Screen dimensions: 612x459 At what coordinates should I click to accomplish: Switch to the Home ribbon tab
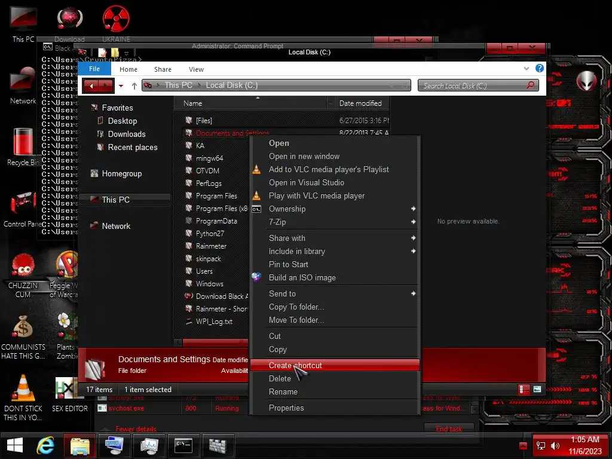tap(128, 69)
